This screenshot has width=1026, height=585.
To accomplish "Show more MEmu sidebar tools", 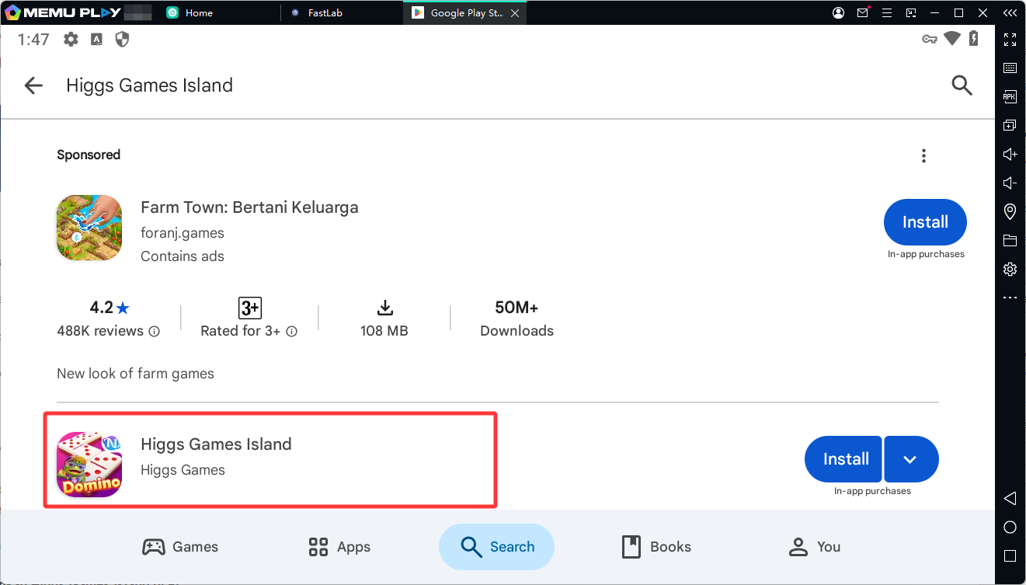I will tap(1010, 298).
